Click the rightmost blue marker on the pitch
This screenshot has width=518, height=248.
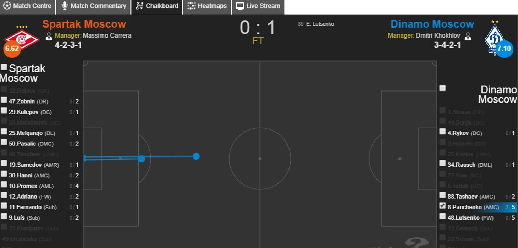coord(196,156)
